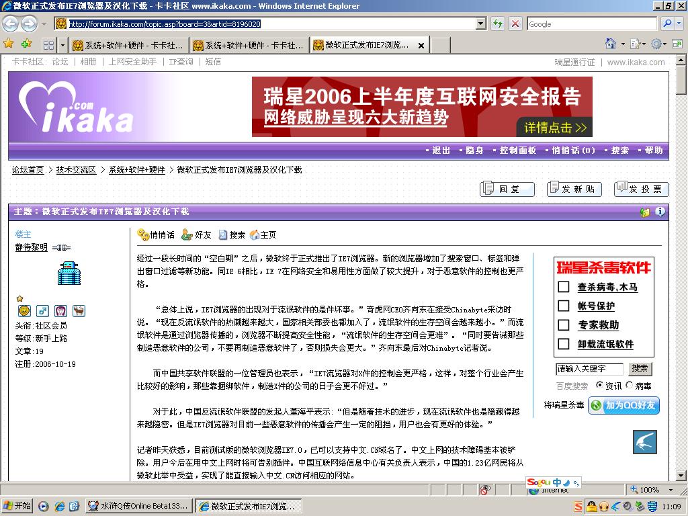The height and width of the screenshot is (516, 688).
Task: Click the Tools gear icon
Action: click(x=656, y=44)
